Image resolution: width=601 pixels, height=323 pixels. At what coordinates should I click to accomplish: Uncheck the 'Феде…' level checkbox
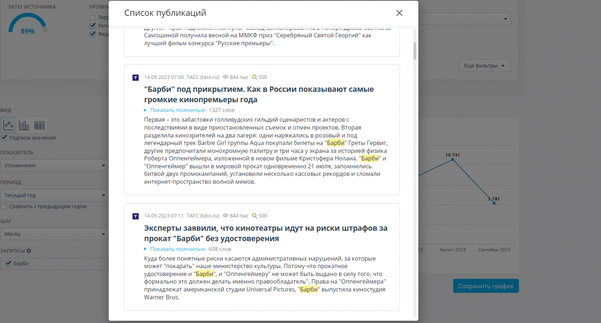point(92,34)
